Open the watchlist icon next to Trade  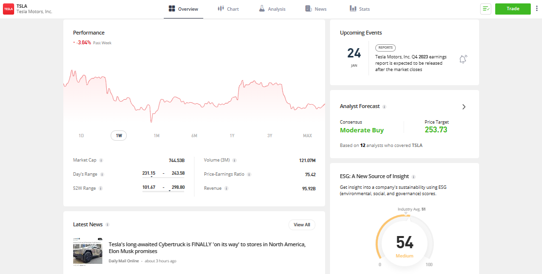pyautogui.click(x=485, y=9)
